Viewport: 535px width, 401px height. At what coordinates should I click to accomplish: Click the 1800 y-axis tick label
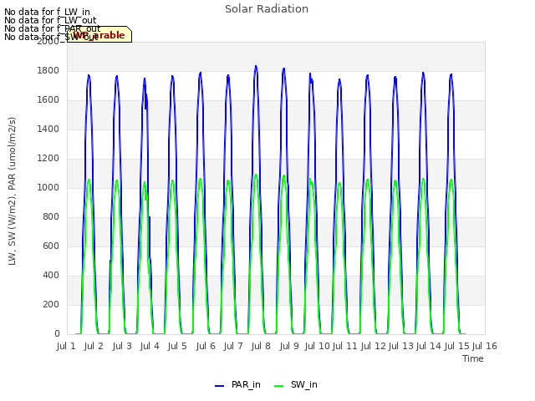[48, 70]
